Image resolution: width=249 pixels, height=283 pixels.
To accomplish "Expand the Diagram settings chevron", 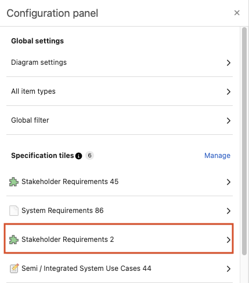I will [x=229, y=63].
